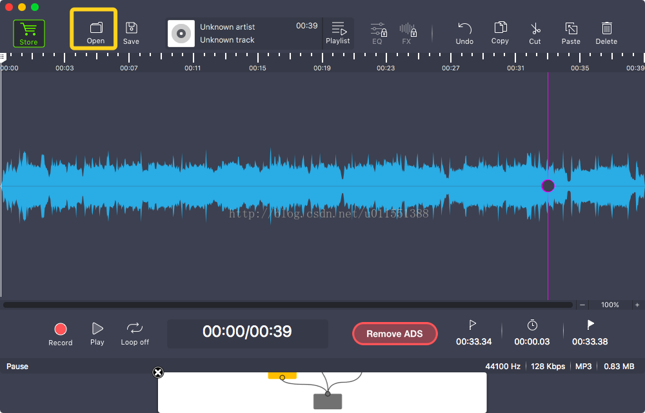The image size is (645, 413).
Task: Click the 00:07 ruler mark
Action: point(129,68)
